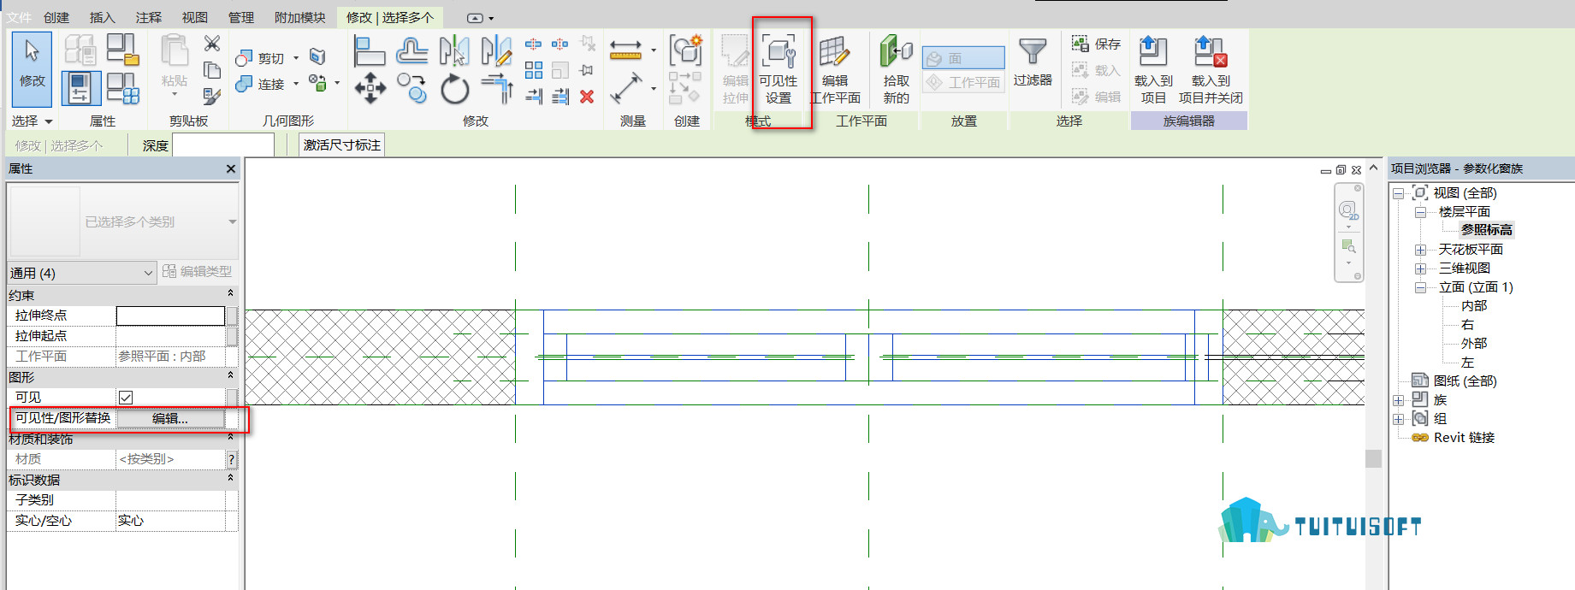Click the red Delete X icon

pos(587,97)
